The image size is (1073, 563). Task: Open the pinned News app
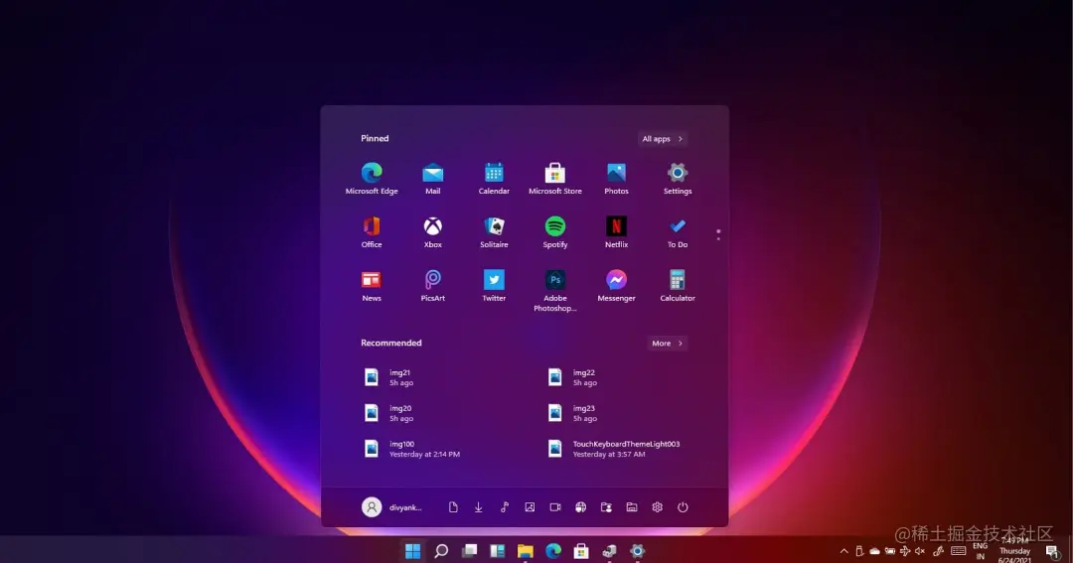(372, 285)
